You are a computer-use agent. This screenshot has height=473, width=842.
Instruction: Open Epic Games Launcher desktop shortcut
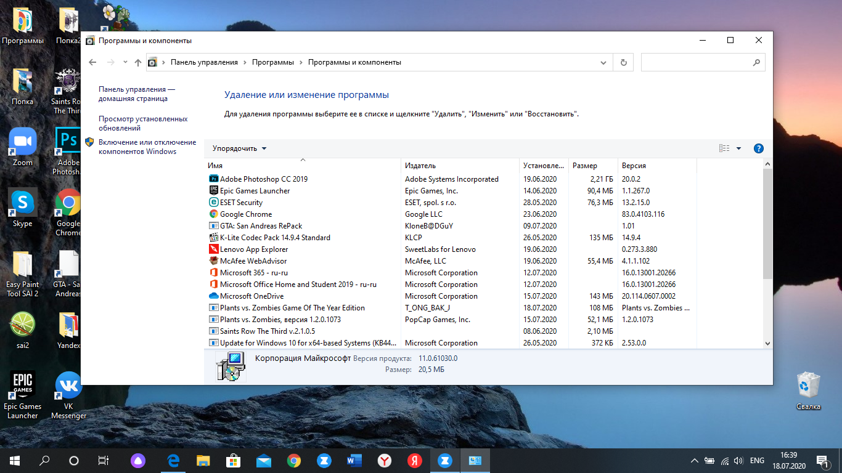click(x=23, y=395)
